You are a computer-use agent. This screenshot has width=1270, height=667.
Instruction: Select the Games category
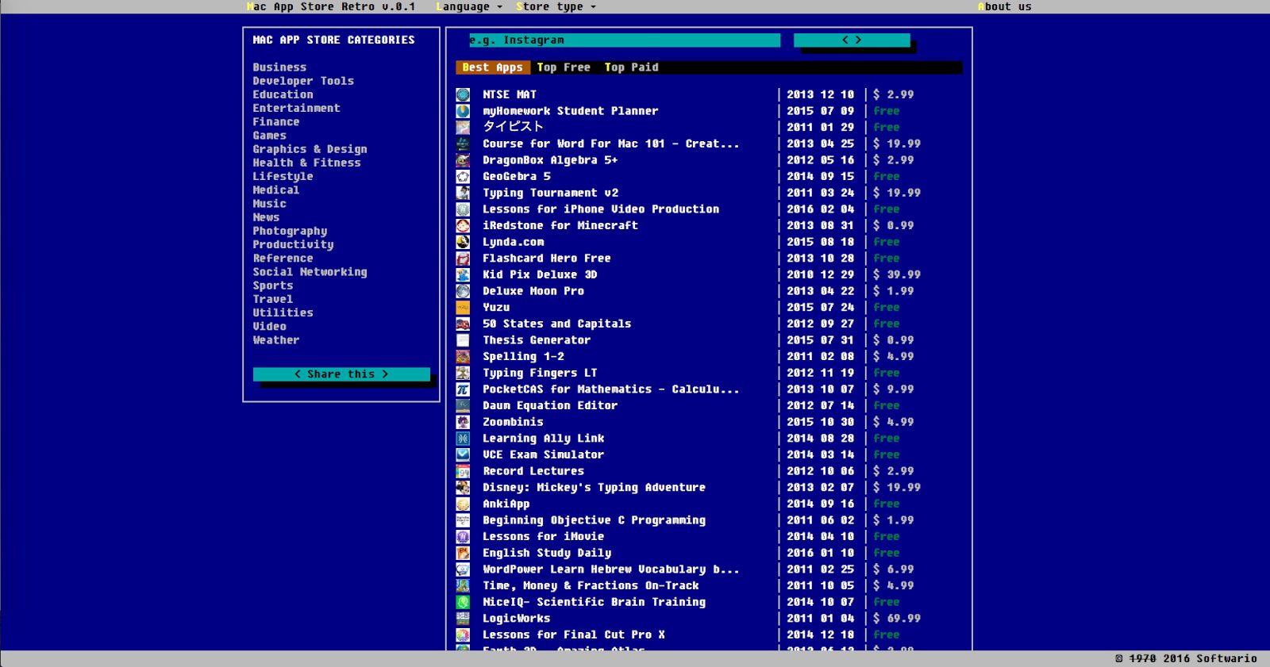269,136
